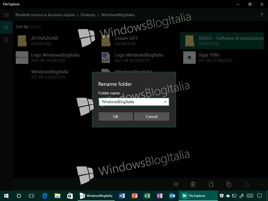
Task: Select the WindowsBlogItalia breadcrumb in the path bar
Action: (x=118, y=15)
